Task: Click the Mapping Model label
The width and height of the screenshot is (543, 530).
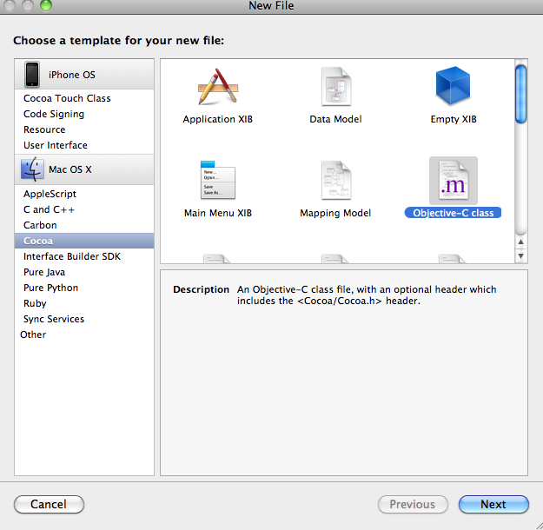Action: click(335, 213)
